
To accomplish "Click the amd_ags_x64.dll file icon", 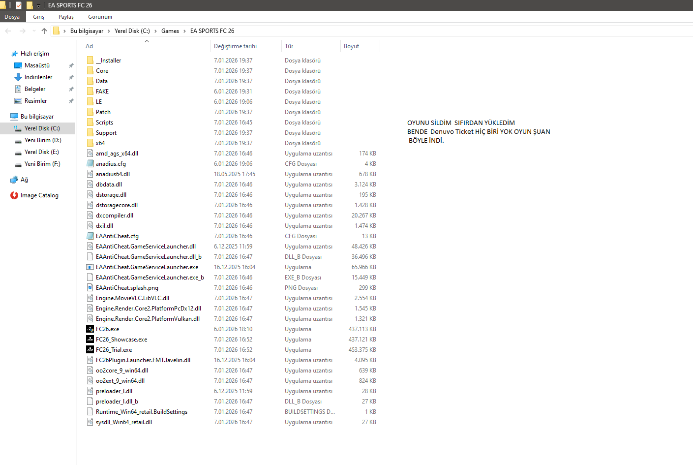I will click(x=90, y=153).
